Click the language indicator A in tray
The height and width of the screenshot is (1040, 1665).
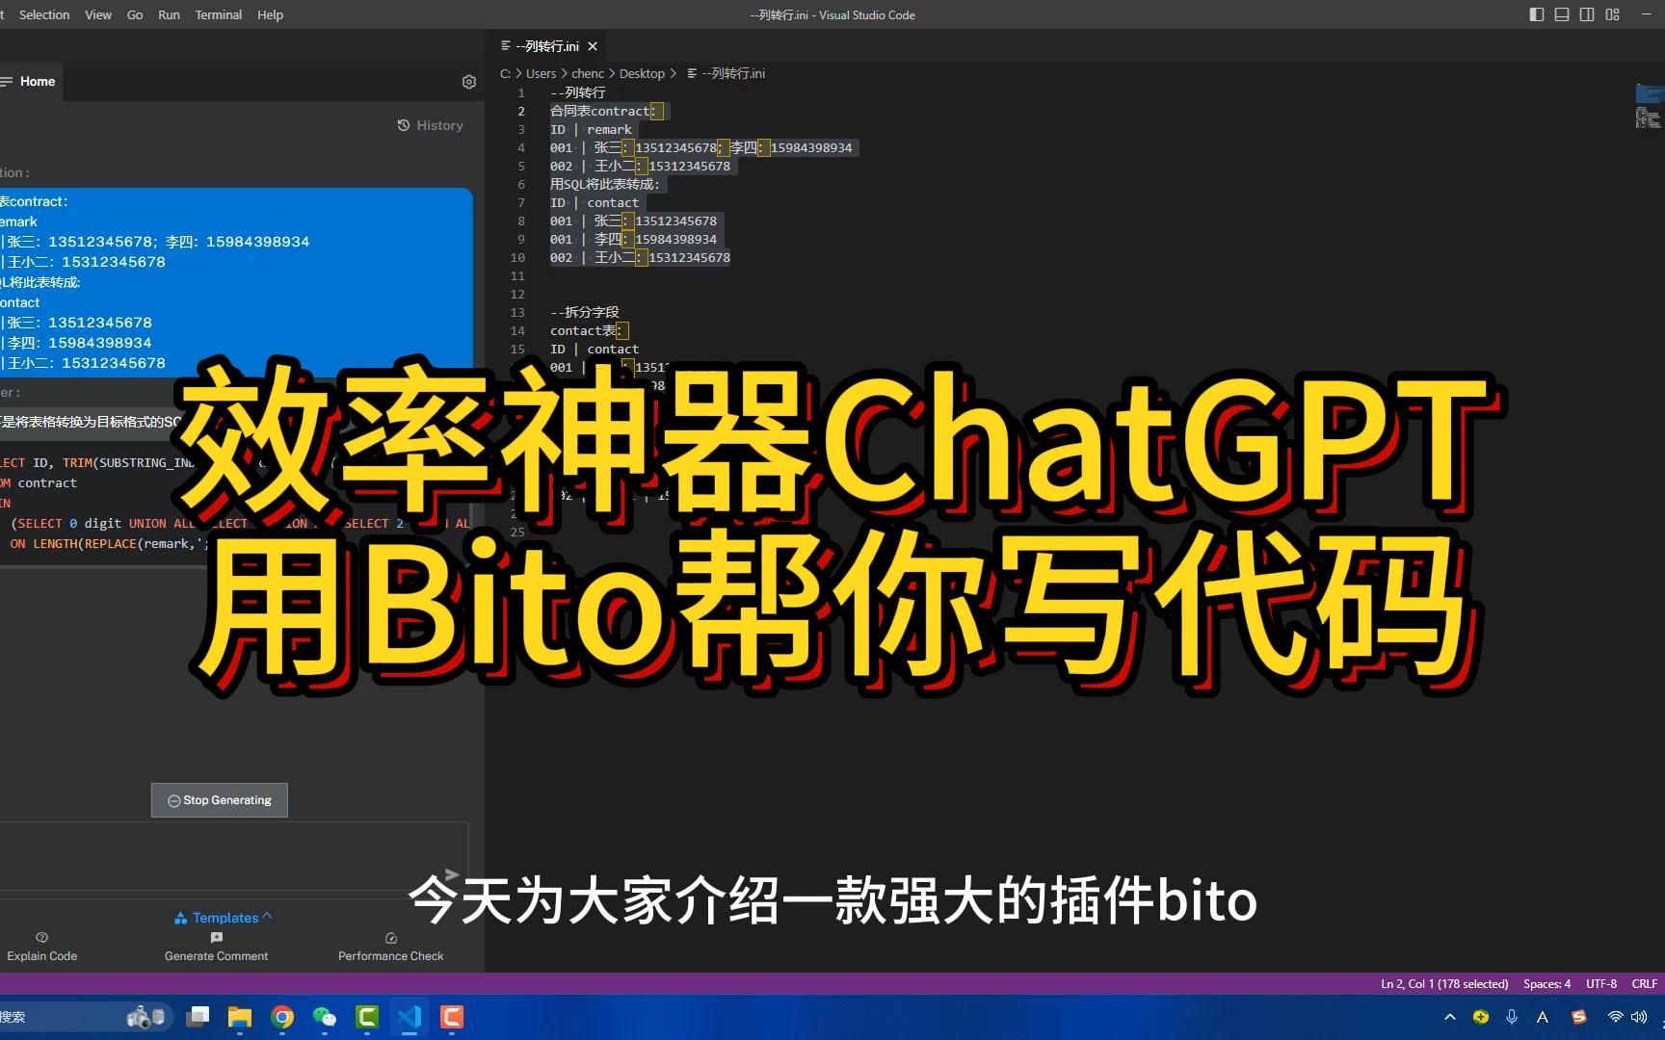tap(1543, 1017)
